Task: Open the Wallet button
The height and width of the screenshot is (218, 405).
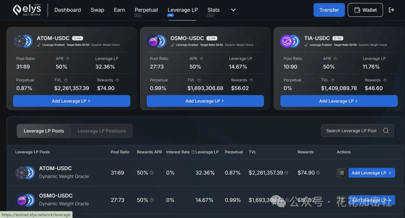Action: click(365, 10)
